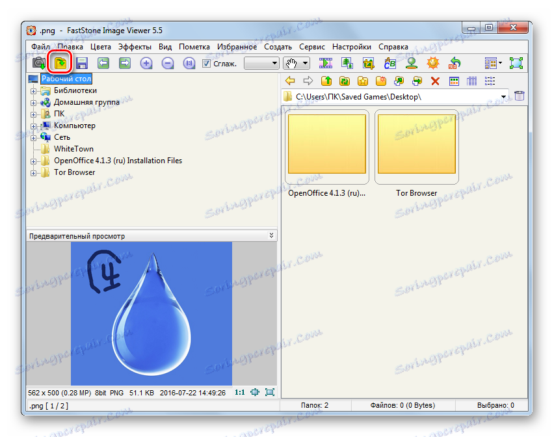Click the move to folder icon

[417, 81]
